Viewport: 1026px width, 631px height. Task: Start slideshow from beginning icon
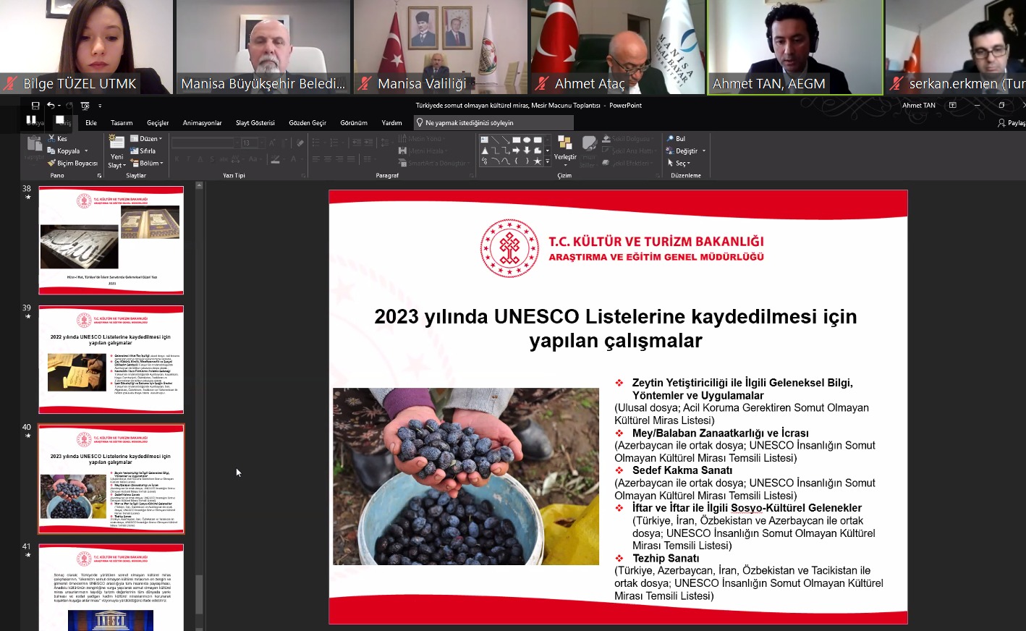tap(85, 106)
